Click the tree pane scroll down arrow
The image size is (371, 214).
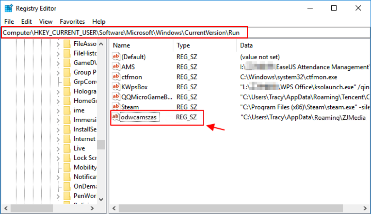coord(101,199)
